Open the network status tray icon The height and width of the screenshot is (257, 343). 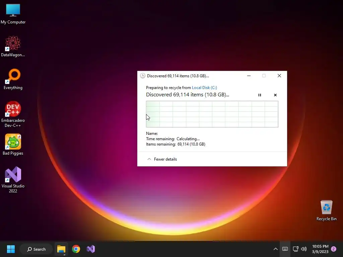(295, 249)
